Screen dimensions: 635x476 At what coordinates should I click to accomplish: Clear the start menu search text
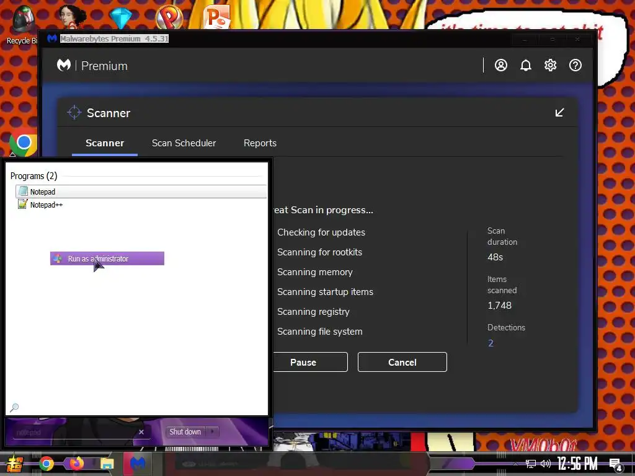click(x=141, y=432)
